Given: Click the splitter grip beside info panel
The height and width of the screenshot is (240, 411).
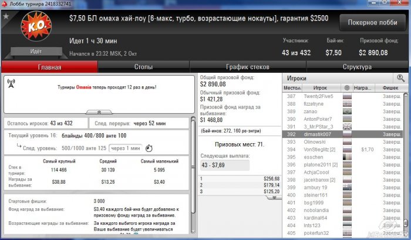Looking at the screenshot, I should [193, 167].
